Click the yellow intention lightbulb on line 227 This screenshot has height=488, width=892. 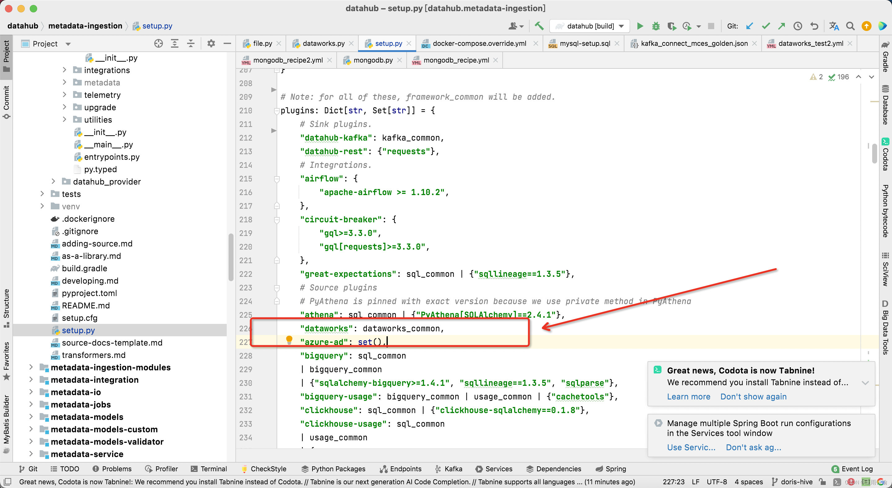tap(289, 339)
